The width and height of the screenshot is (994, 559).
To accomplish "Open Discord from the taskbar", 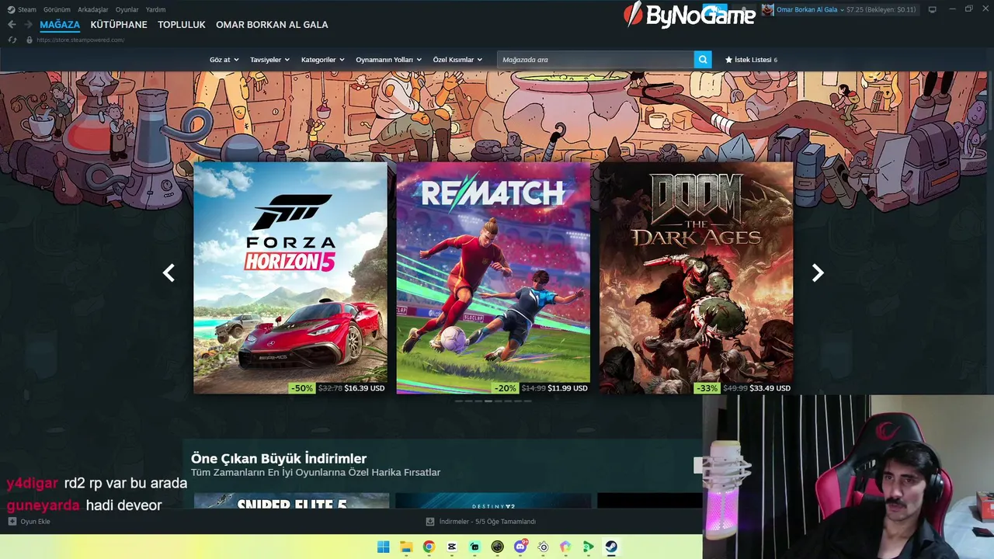I will pyautogui.click(x=520, y=547).
